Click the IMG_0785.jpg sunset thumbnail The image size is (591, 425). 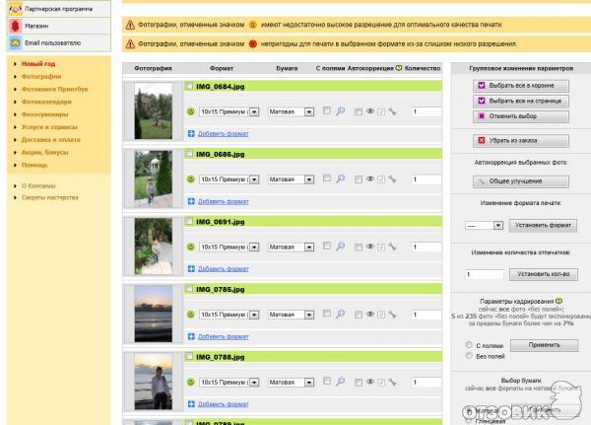pyautogui.click(x=154, y=313)
